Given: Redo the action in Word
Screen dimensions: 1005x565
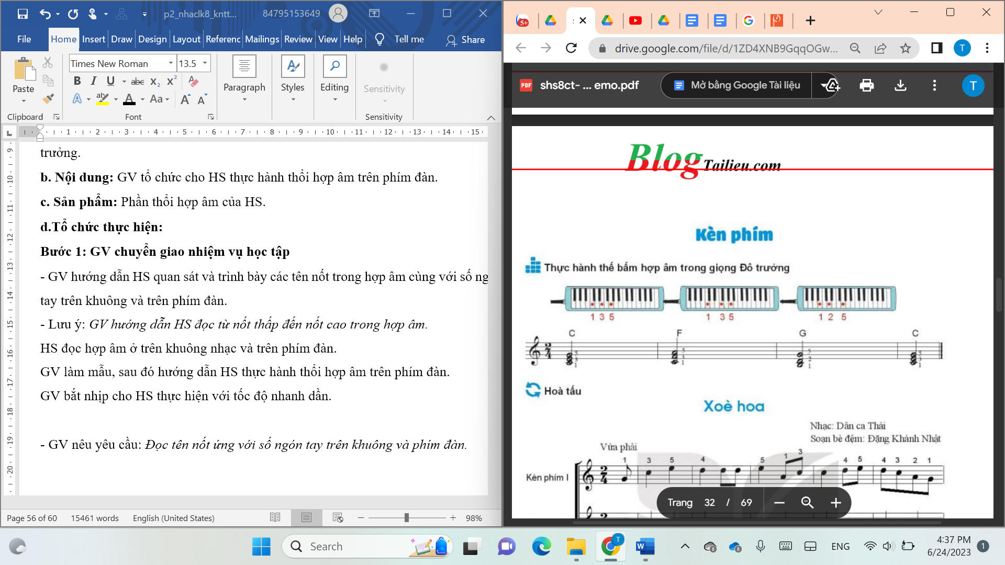Looking at the screenshot, I should click(73, 14).
